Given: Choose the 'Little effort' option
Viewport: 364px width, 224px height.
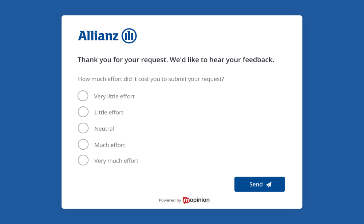Looking at the screenshot, I should click(x=83, y=112).
